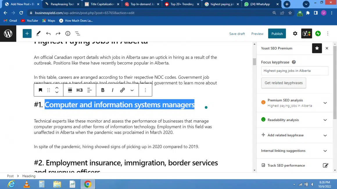The height and width of the screenshot is (189, 337).
Task: Click Get related keyphrases button
Action: pyautogui.click(x=284, y=83)
